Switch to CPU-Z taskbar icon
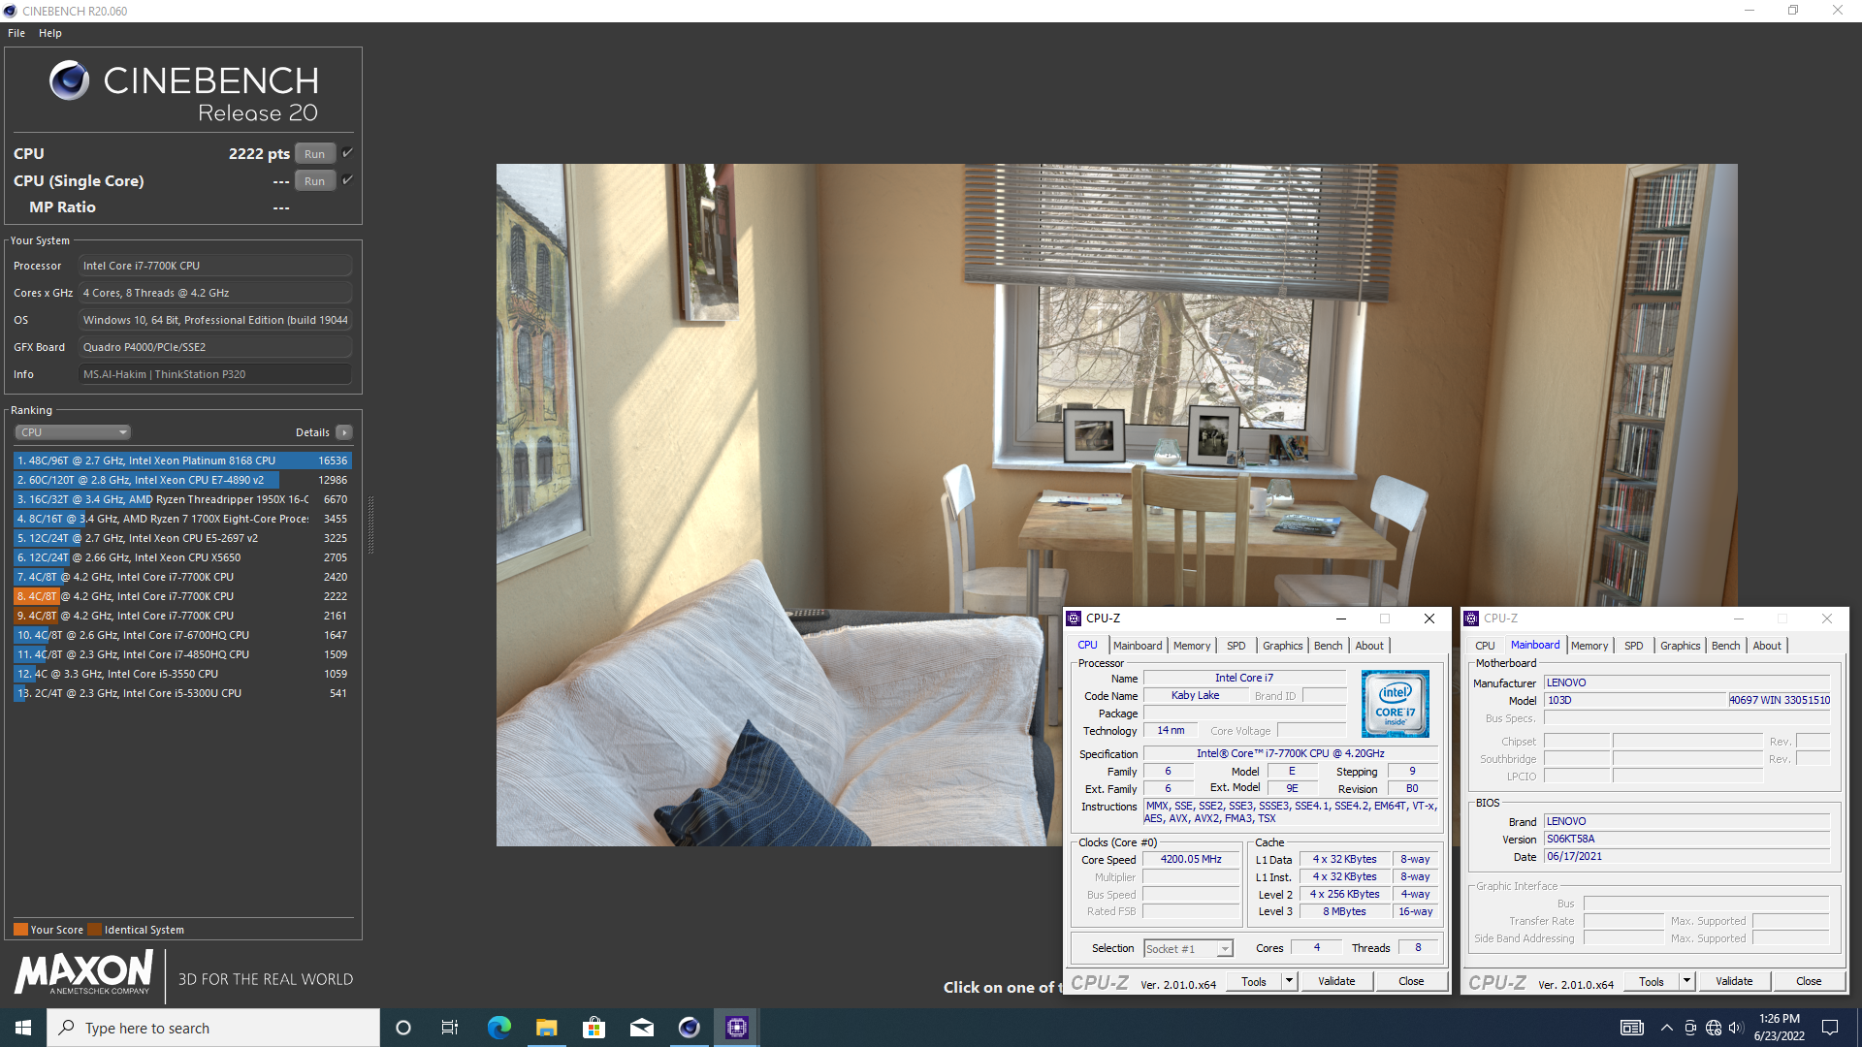1862x1047 pixels. tap(736, 1028)
